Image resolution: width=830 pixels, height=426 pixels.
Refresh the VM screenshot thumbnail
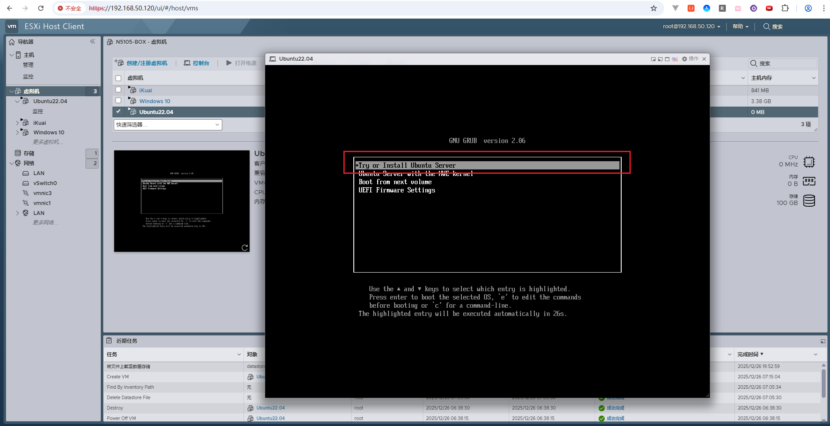point(244,247)
